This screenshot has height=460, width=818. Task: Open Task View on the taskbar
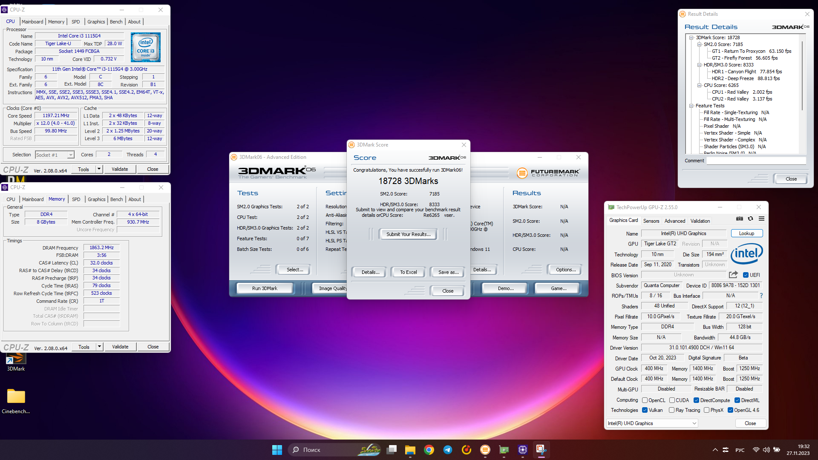(x=392, y=450)
